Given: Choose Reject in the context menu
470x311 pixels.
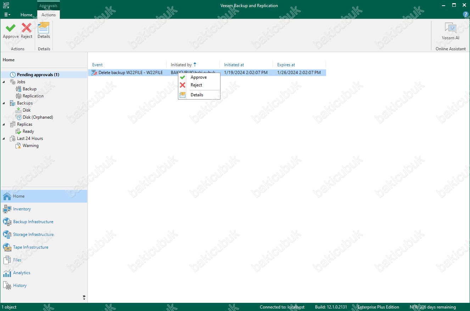Looking at the screenshot, I should 196,85.
